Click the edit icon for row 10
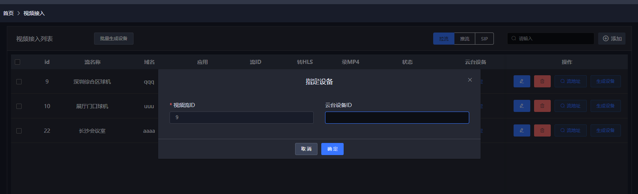The width and height of the screenshot is (638, 194). pos(522,106)
